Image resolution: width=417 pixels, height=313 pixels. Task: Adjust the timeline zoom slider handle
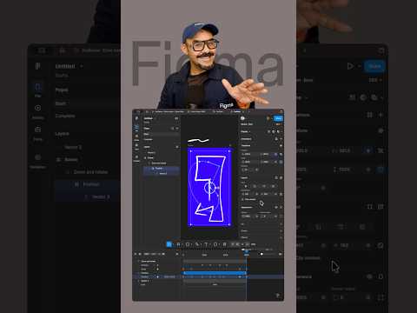tap(261, 254)
